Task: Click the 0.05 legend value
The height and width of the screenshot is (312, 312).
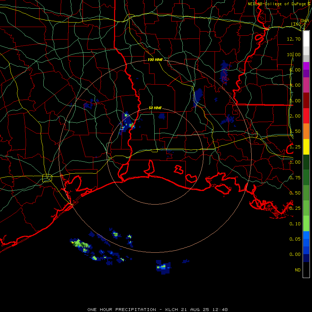Action: 295,239
